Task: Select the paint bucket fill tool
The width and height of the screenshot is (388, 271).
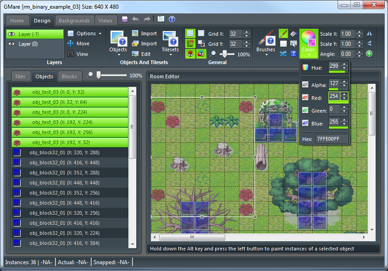Action: pyautogui.click(x=294, y=33)
